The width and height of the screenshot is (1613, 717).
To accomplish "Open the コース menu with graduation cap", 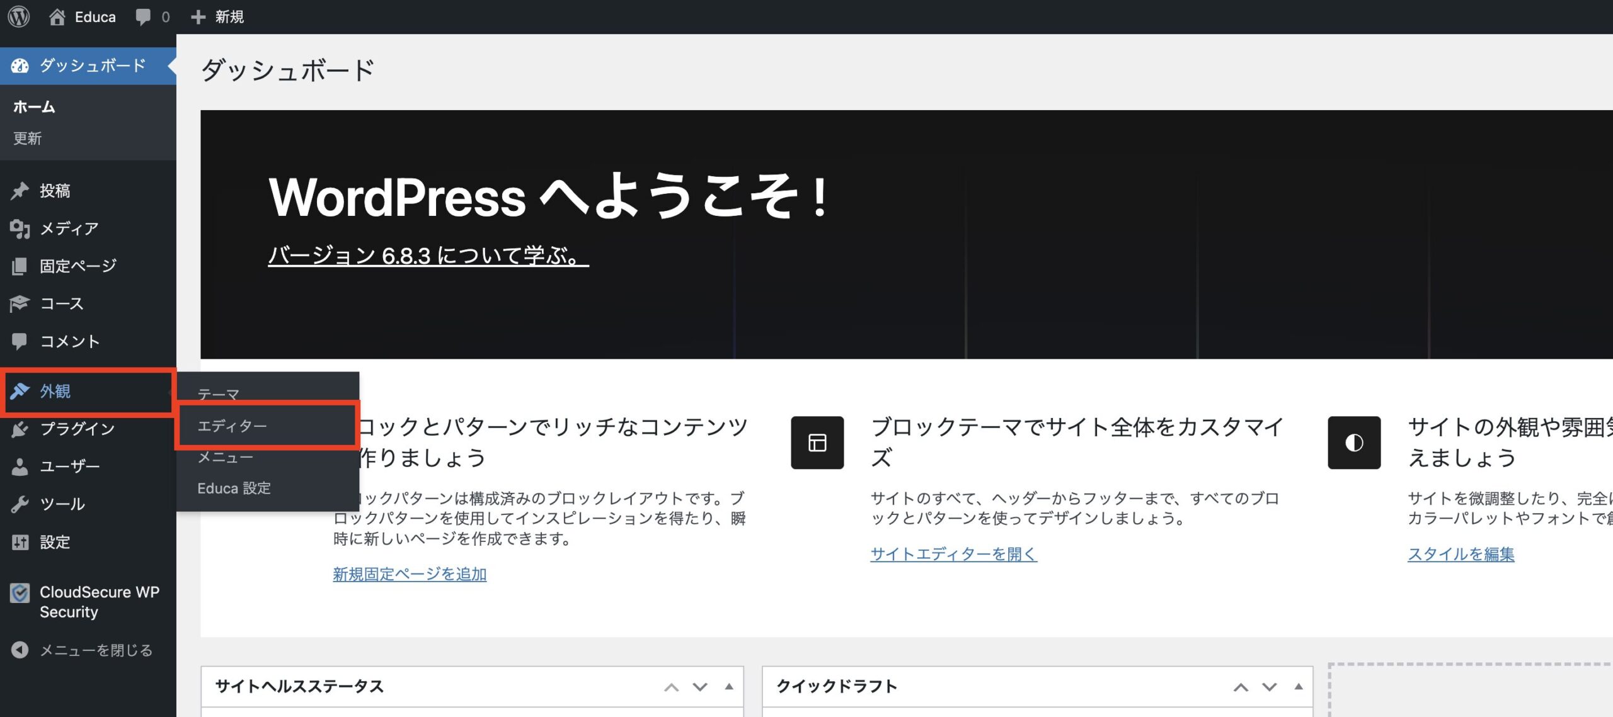I will coord(61,303).
